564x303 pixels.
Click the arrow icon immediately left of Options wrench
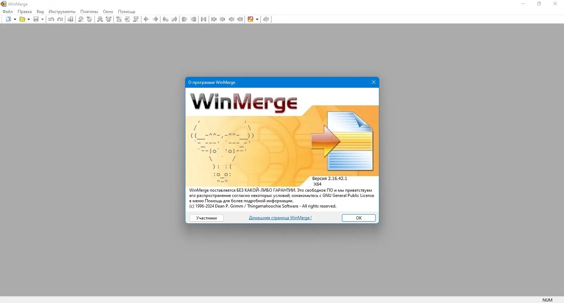240,19
